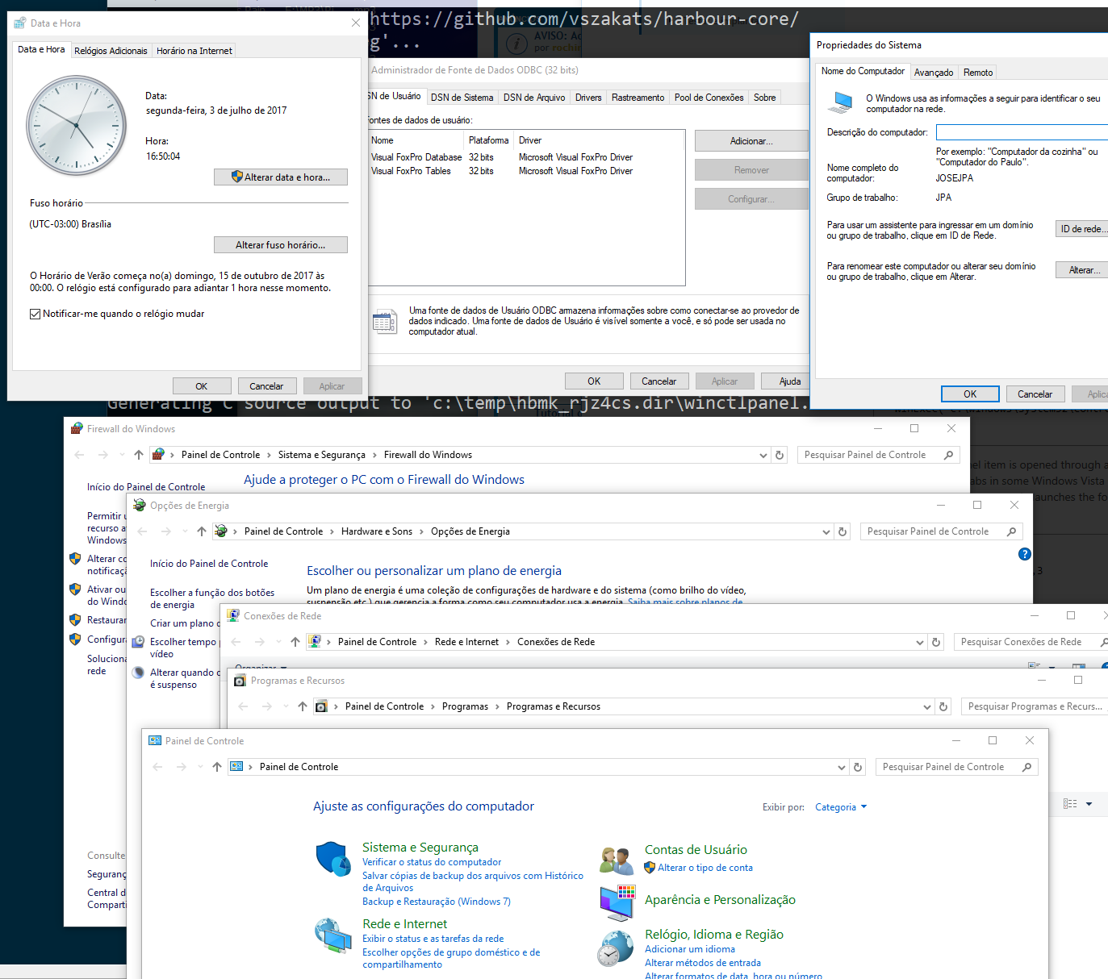
Task: Click the Up arrow in Firewall do Windows window
Action: [x=139, y=455]
